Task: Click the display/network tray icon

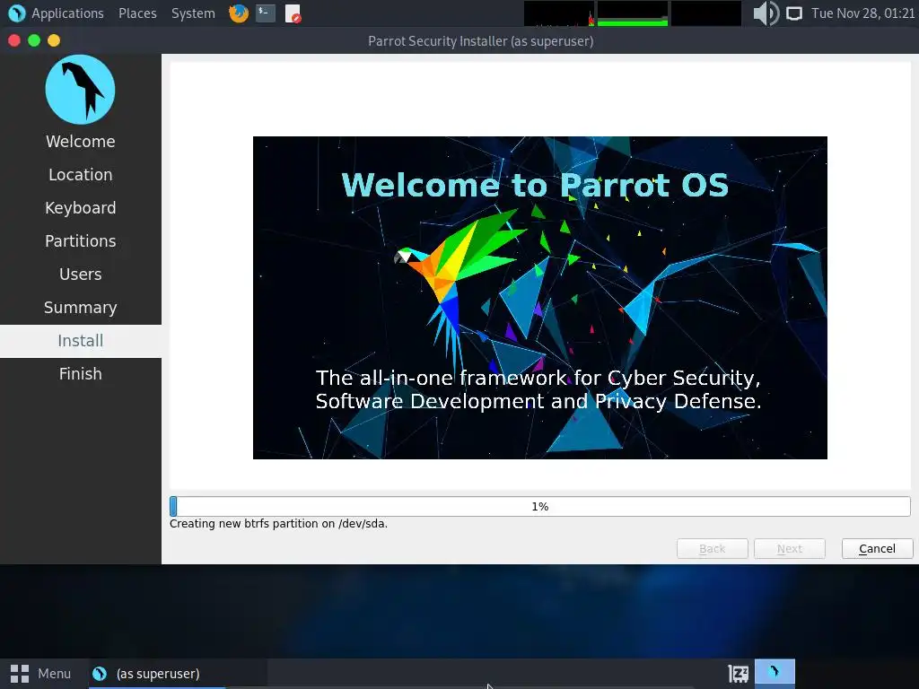Action: [x=794, y=13]
